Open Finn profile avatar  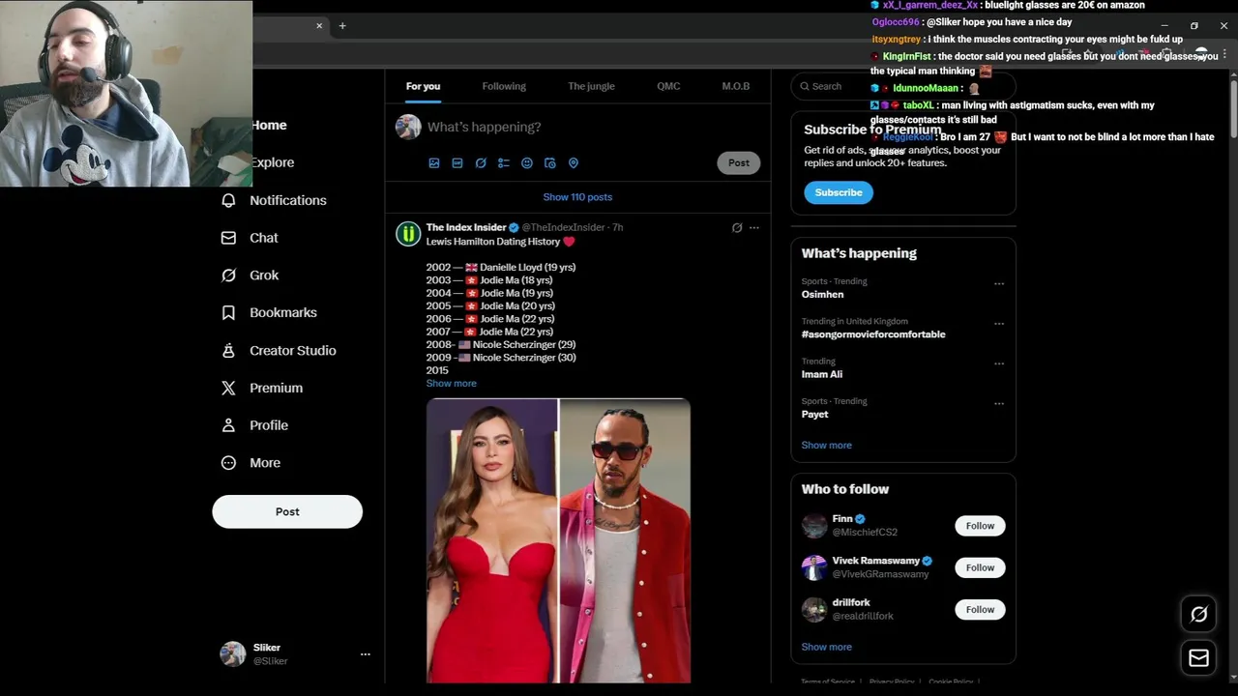pos(814,526)
